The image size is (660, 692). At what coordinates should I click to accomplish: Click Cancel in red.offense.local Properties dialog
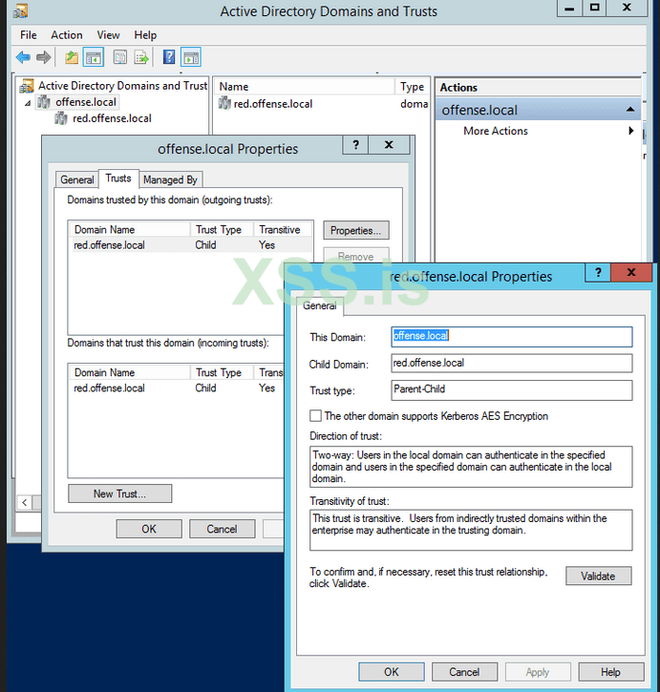pos(464,672)
